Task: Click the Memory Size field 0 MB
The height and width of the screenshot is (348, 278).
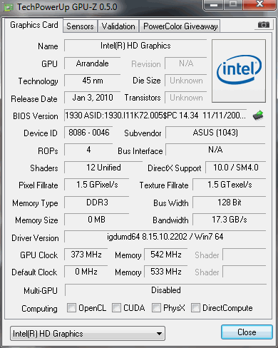Action: pos(97,220)
